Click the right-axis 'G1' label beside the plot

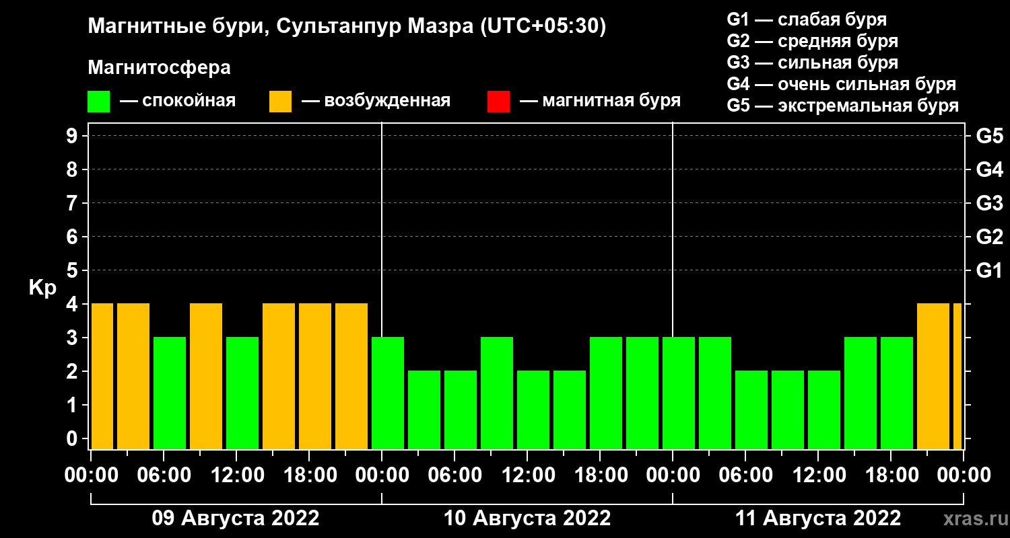[990, 270]
